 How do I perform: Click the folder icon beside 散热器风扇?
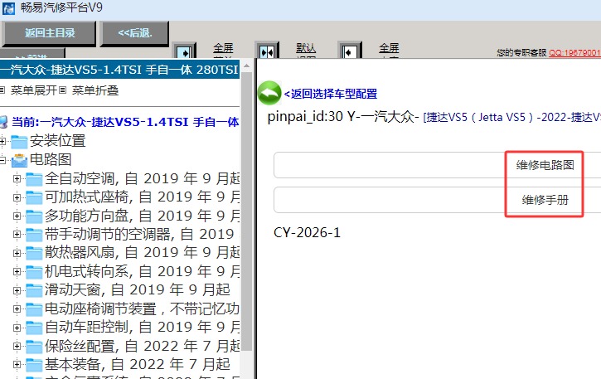[x=34, y=253]
